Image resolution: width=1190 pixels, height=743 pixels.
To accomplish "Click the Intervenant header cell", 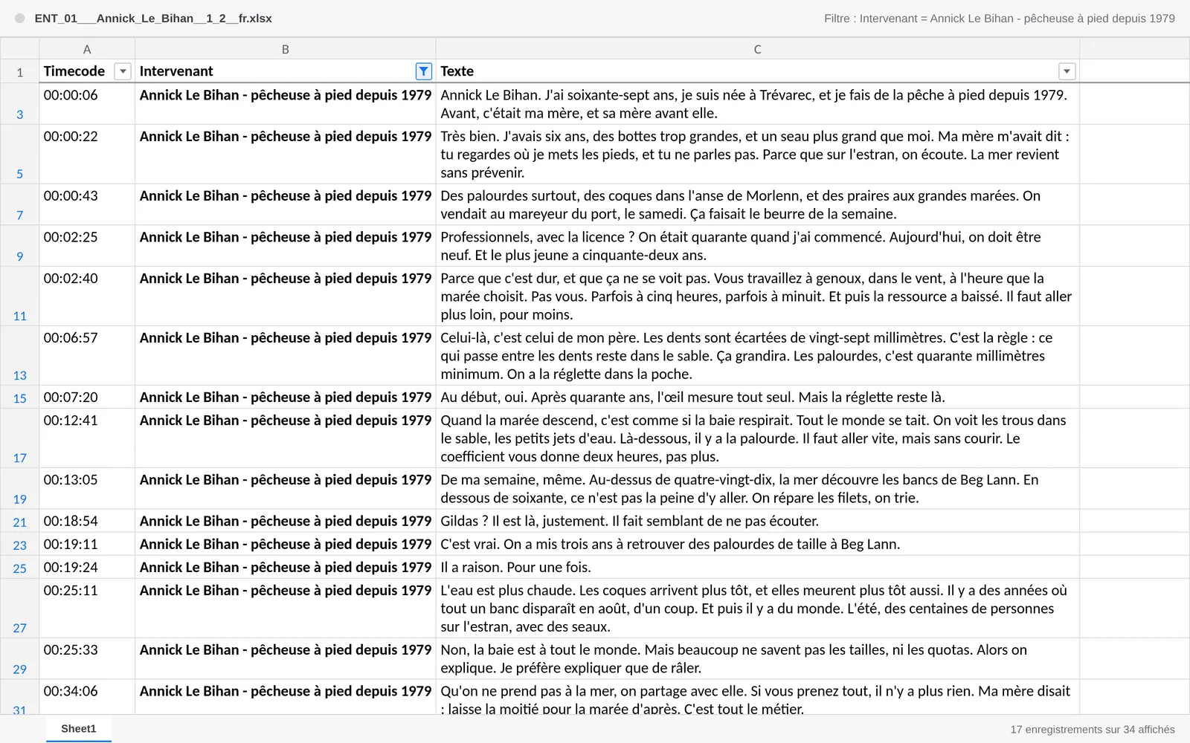I will pos(286,71).
